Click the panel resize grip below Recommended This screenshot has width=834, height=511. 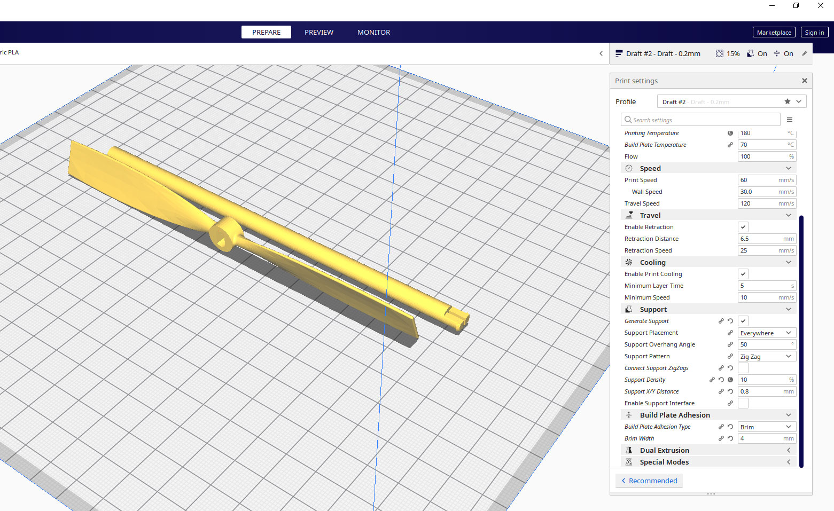tap(711, 494)
